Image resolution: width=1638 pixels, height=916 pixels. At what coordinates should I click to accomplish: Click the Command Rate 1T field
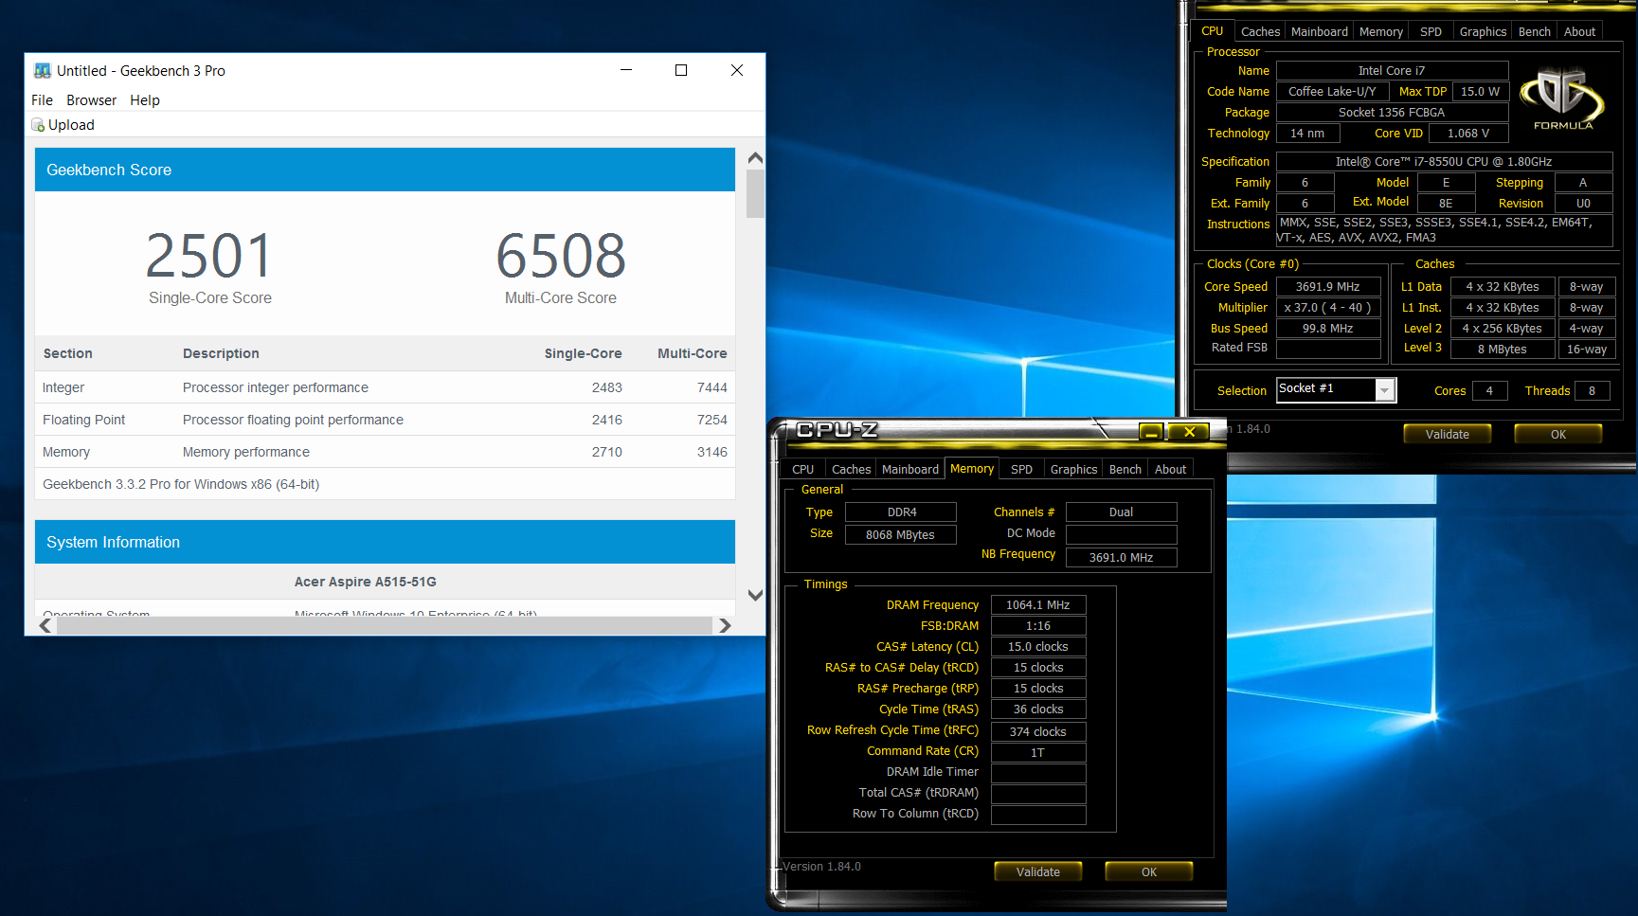click(x=1038, y=753)
